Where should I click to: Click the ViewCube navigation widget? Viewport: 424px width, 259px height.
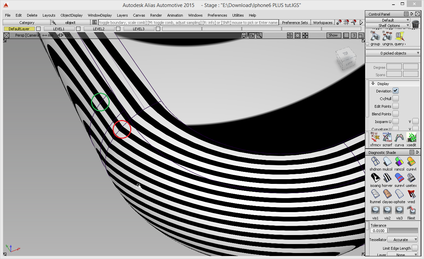pos(346,59)
